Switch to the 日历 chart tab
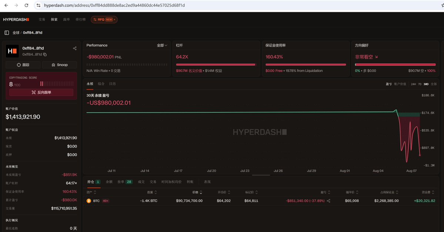444x232 pixels. click(x=113, y=84)
